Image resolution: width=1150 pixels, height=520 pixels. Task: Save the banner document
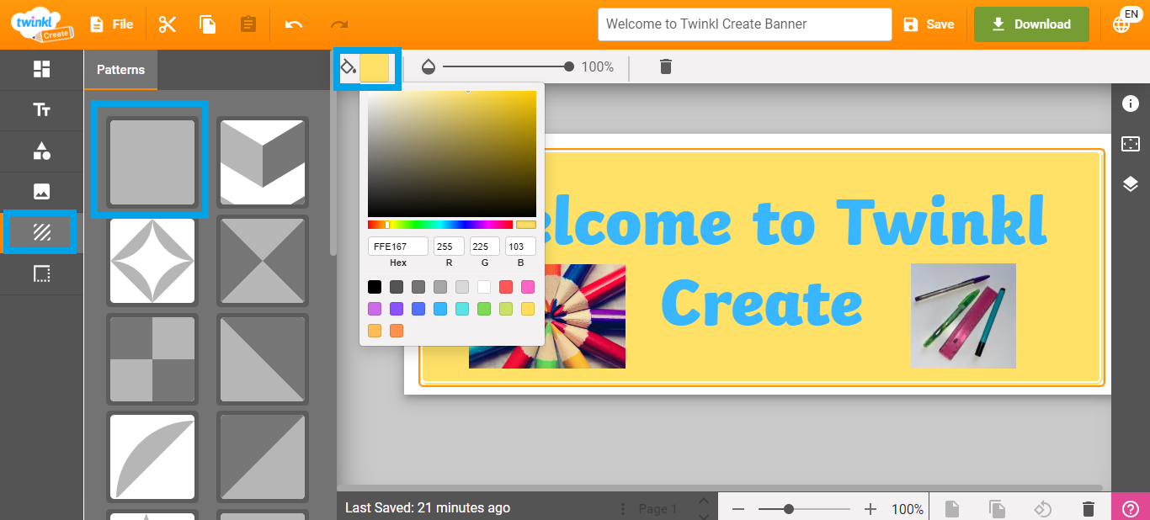click(929, 24)
